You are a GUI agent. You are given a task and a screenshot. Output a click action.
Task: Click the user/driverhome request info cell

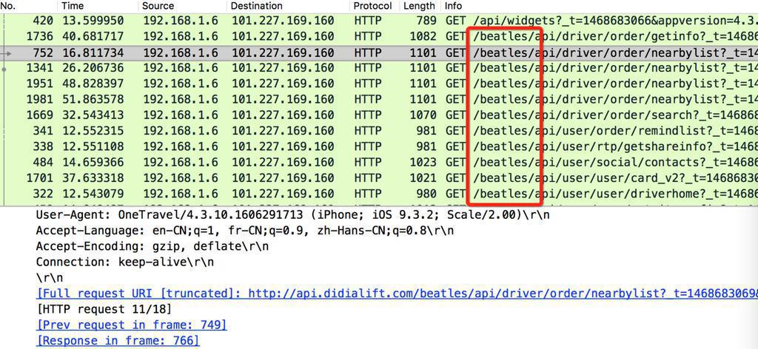point(601,194)
